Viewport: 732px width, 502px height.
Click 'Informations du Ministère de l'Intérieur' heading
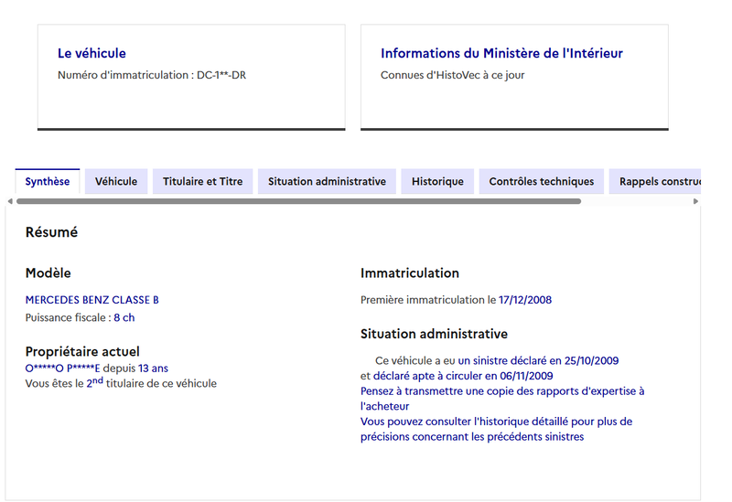point(501,53)
